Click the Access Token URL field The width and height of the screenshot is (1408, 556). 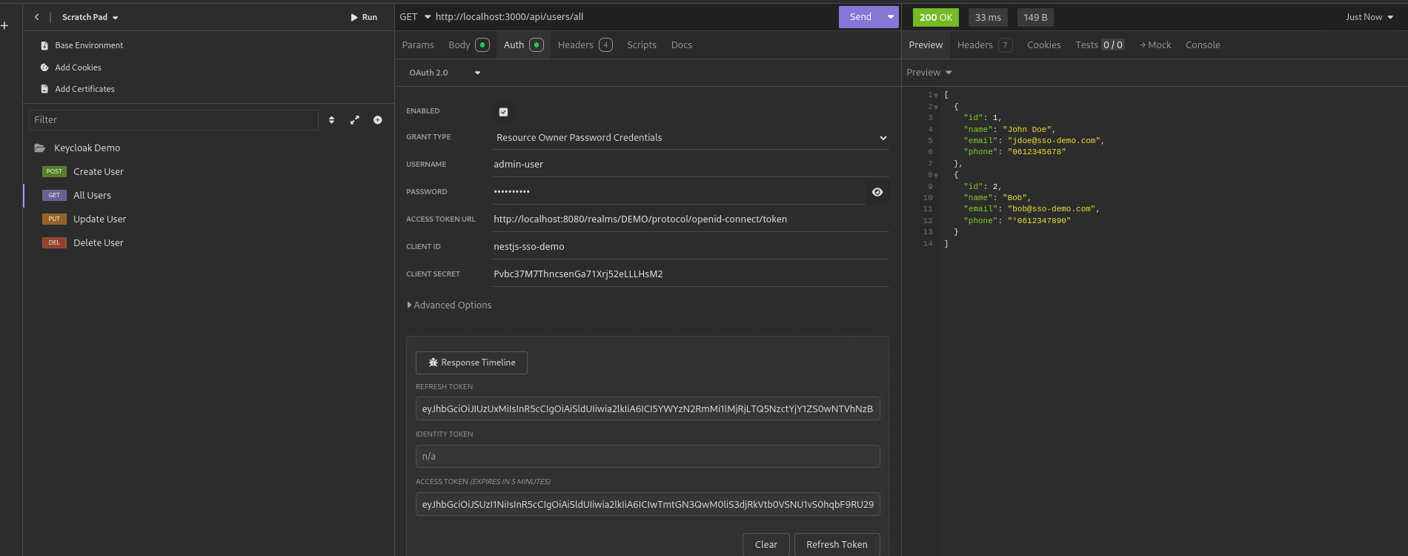[x=691, y=219]
